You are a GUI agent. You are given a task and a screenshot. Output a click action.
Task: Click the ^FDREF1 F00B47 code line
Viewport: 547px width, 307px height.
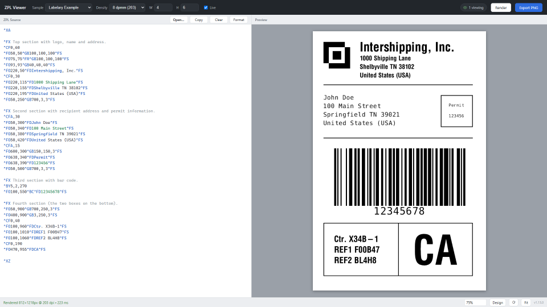36,232
